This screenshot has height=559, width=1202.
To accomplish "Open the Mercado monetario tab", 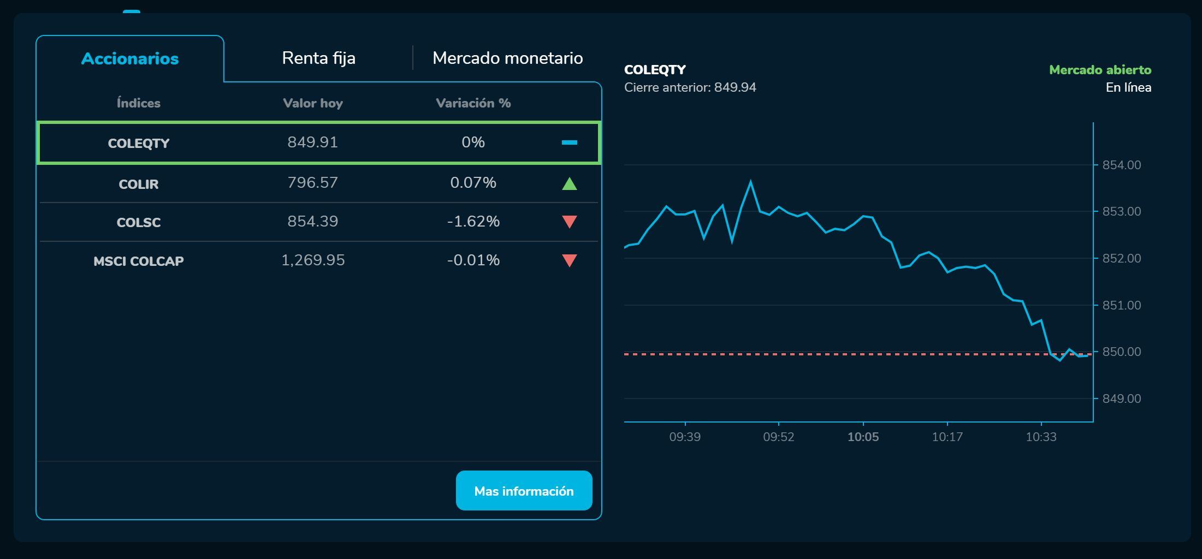I will tap(507, 58).
